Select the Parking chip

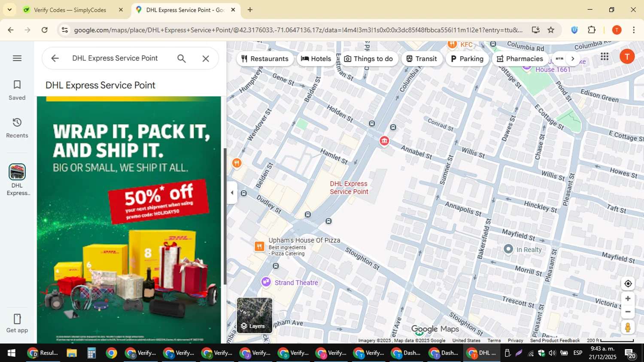467,59
